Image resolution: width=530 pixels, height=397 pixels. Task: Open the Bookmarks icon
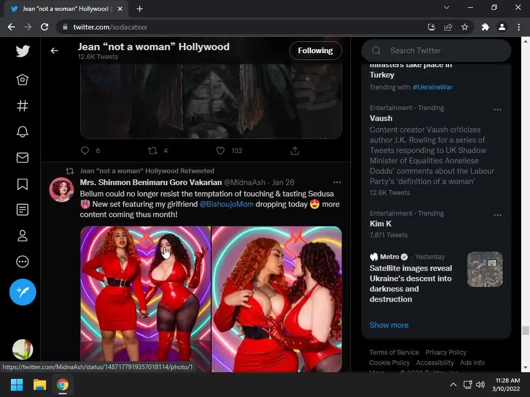pyautogui.click(x=23, y=184)
